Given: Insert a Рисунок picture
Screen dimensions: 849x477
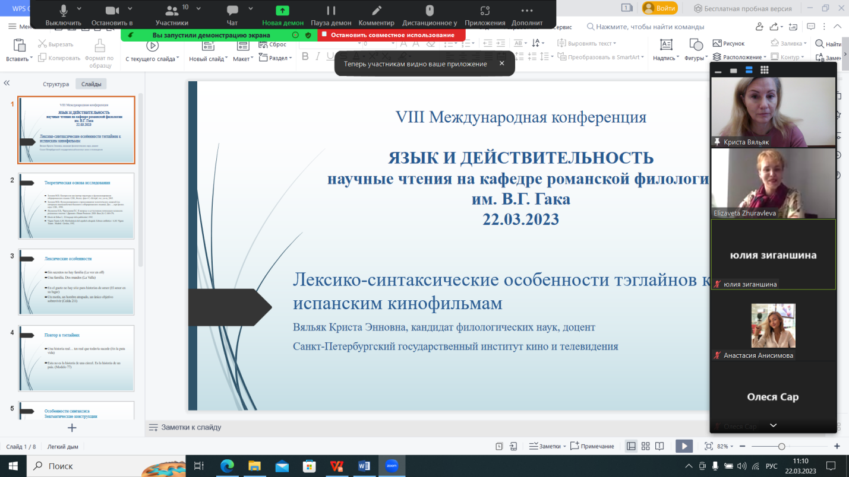Looking at the screenshot, I should click(x=728, y=43).
